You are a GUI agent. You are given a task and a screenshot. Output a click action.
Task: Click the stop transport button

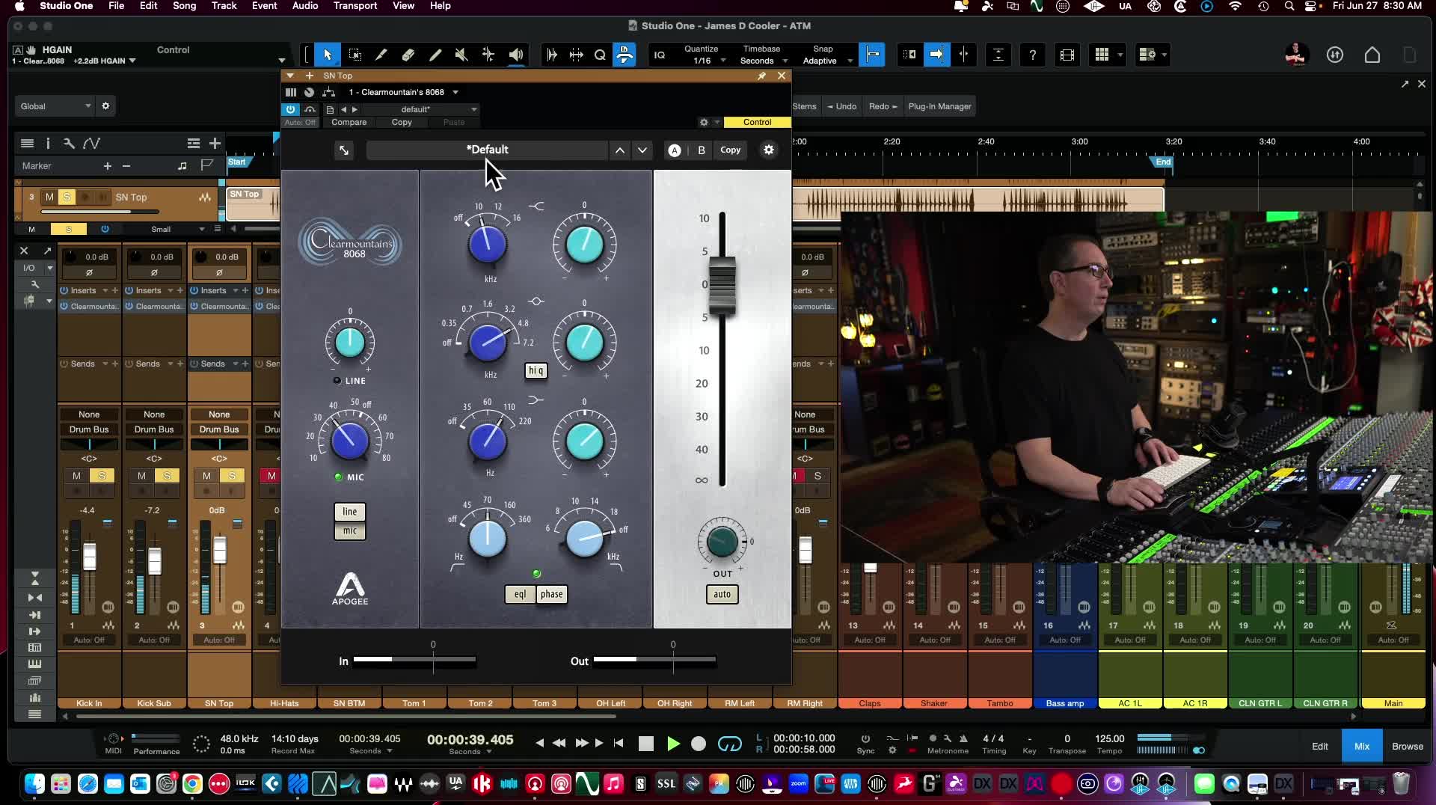click(646, 744)
